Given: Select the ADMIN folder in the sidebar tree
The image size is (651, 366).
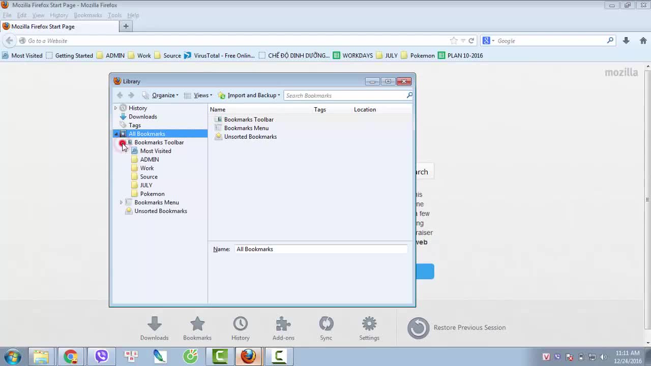Looking at the screenshot, I should point(149,160).
